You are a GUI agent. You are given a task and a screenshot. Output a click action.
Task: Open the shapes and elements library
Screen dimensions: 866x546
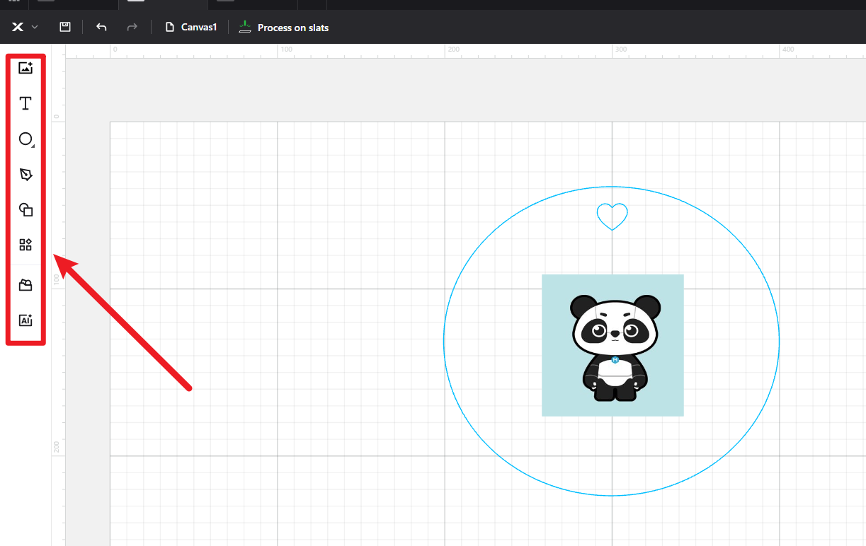(x=25, y=245)
